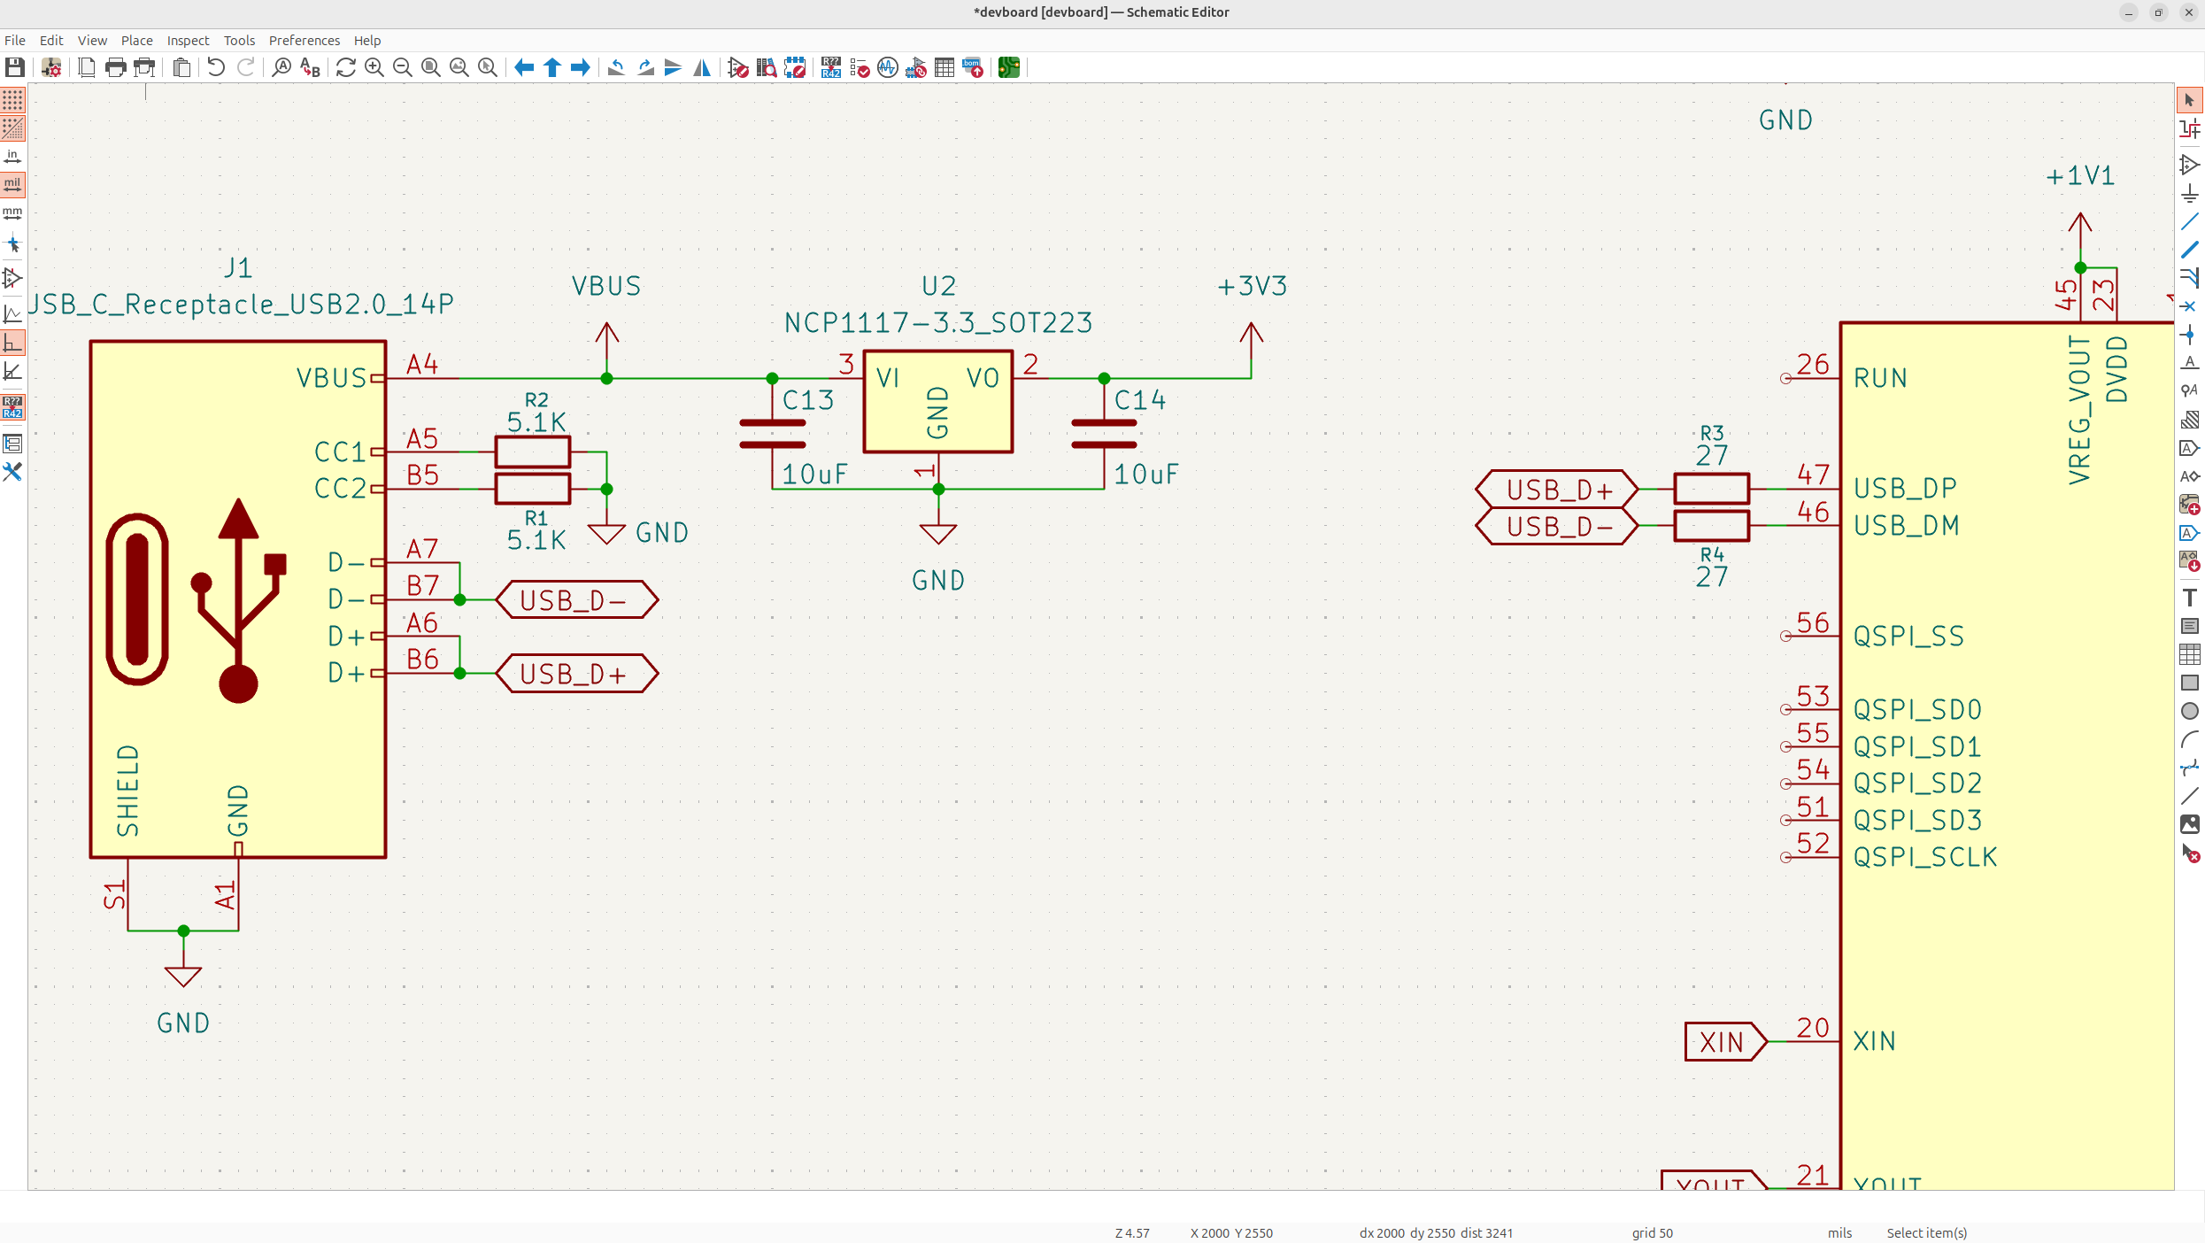Open PCB editor from toolbar

pyautogui.click(x=1008, y=67)
